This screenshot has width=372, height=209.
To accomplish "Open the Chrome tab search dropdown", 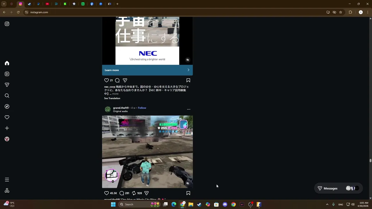I will pos(4,4).
